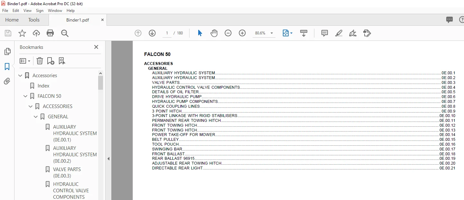
Task: Collapse the FALCON 50 bookmark node
Action: (x=25, y=96)
